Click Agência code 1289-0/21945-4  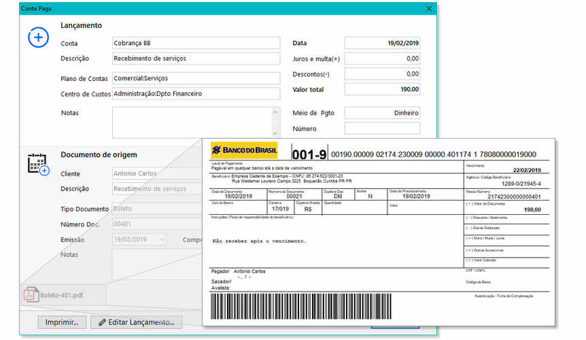coord(521,184)
